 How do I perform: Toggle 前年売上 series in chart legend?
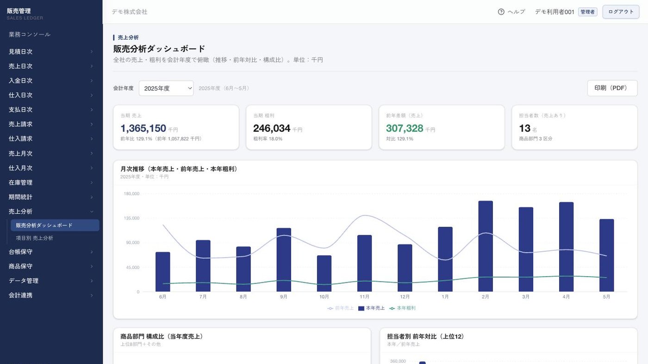point(340,308)
